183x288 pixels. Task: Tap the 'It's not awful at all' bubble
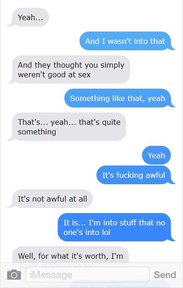pos(50,199)
